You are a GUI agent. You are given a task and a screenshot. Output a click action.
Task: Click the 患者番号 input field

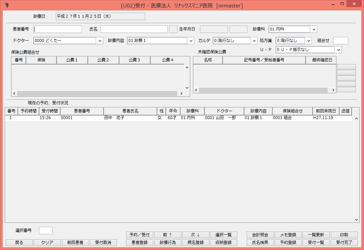point(57,29)
